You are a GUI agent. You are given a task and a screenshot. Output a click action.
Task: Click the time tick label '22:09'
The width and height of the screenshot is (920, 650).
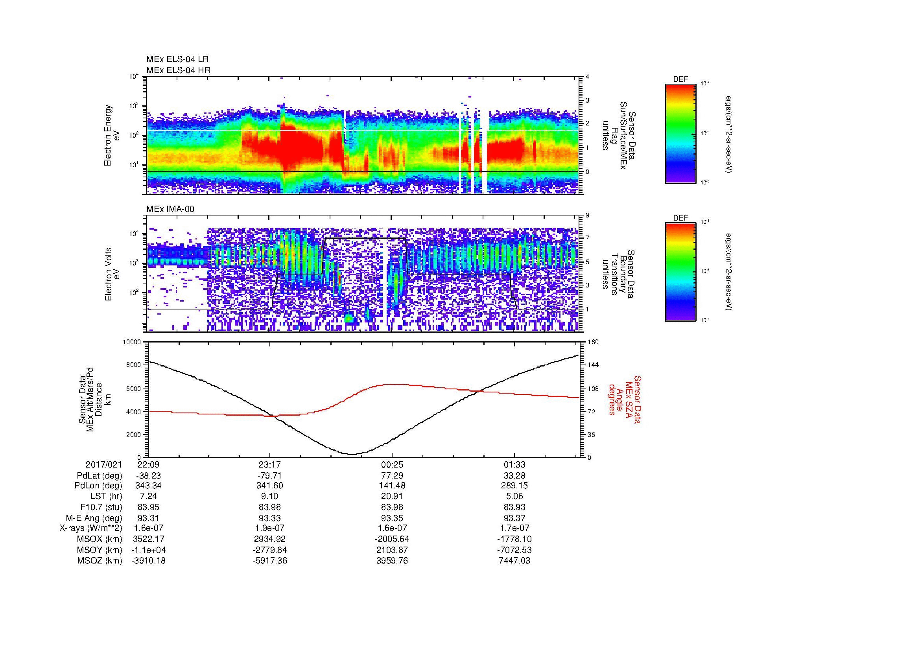(148, 465)
